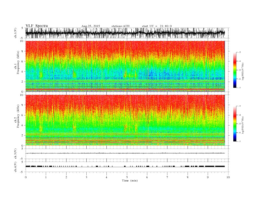Image resolution: width=257 pixels, height=199 pixels.
Task: Click the ch.4 pulse marker trace
Action: click(125, 166)
